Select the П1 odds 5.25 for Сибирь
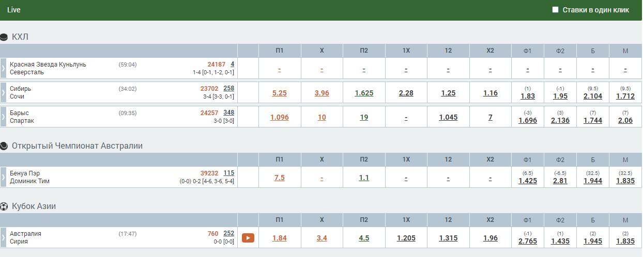 point(279,93)
